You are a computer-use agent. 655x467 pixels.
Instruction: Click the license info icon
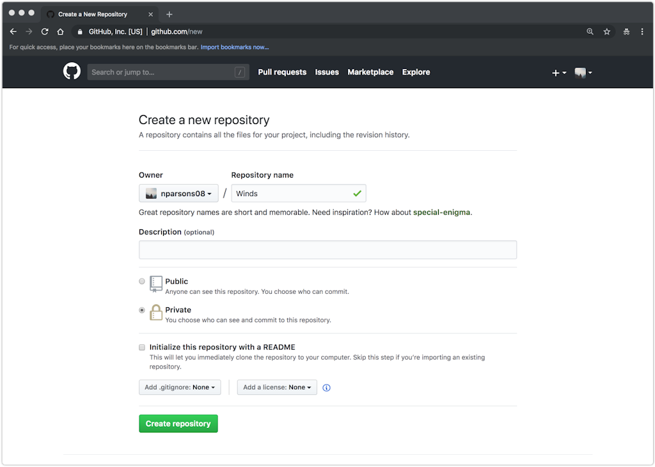pos(326,388)
